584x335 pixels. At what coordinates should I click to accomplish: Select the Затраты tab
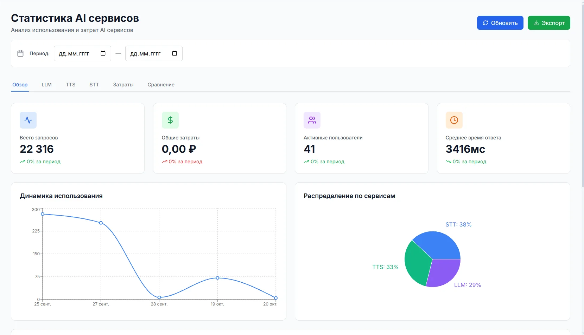pos(123,85)
